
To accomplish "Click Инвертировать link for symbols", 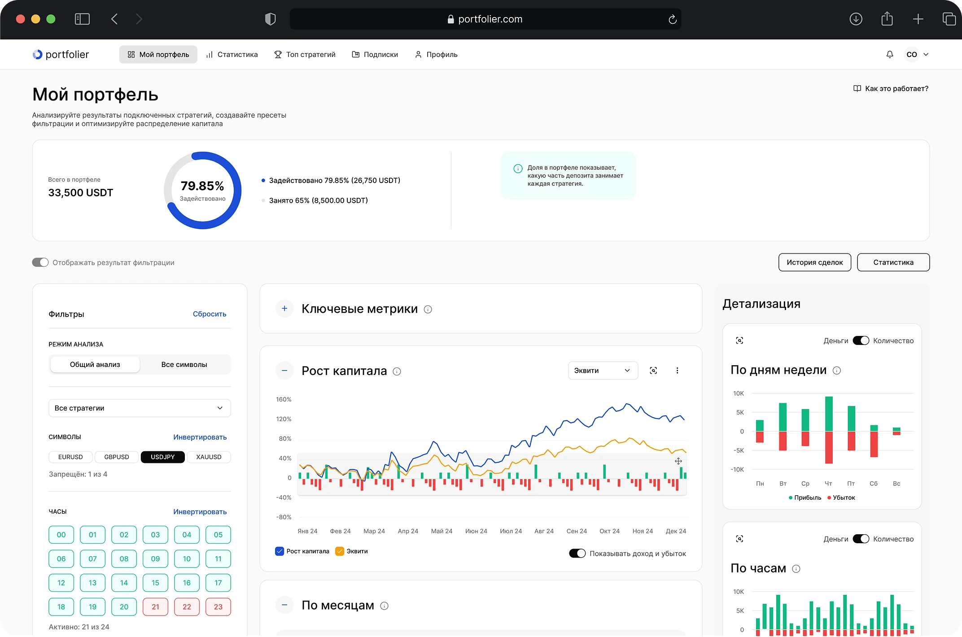I will coord(200,437).
